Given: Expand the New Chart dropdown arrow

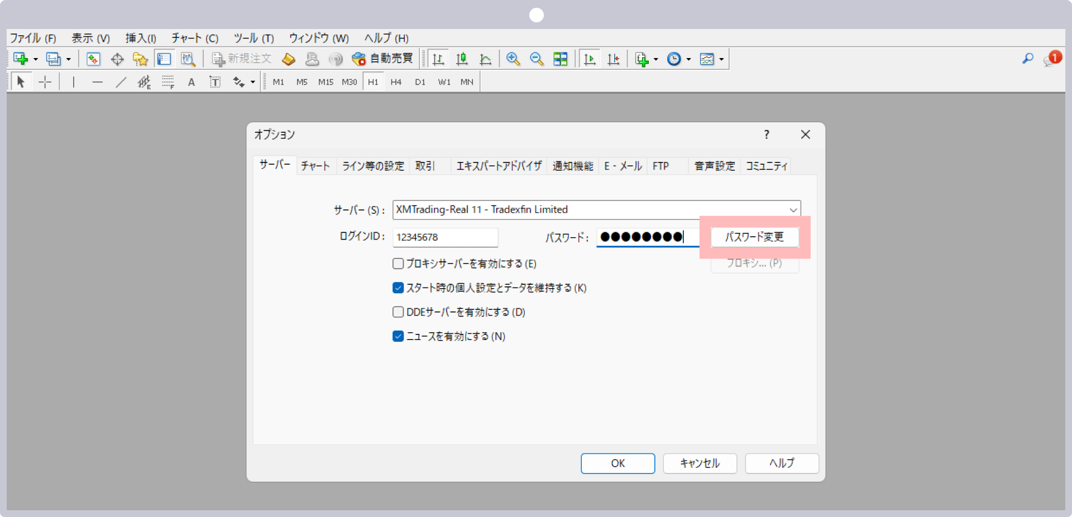Looking at the screenshot, I should coord(35,59).
